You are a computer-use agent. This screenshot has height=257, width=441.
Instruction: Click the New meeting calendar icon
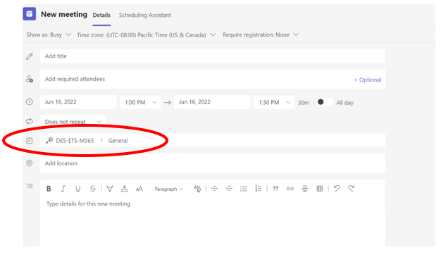30,14
